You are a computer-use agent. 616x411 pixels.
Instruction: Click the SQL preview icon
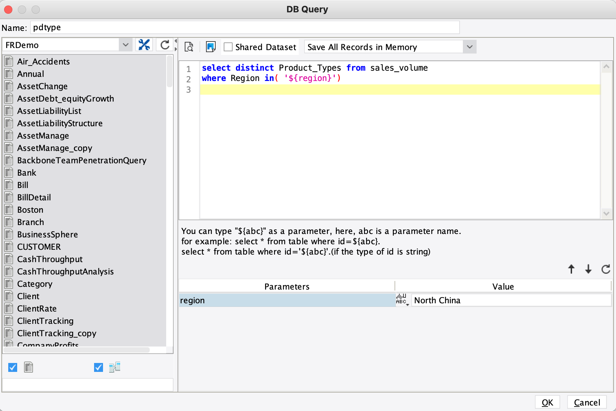[189, 47]
